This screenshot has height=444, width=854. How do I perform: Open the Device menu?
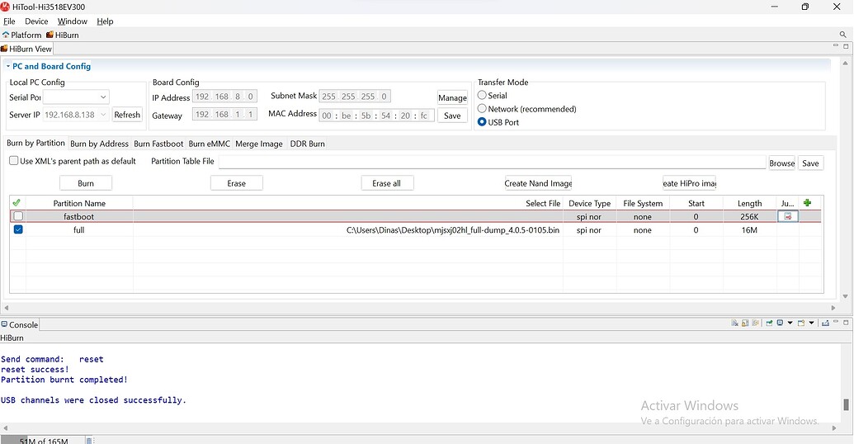click(36, 21)
